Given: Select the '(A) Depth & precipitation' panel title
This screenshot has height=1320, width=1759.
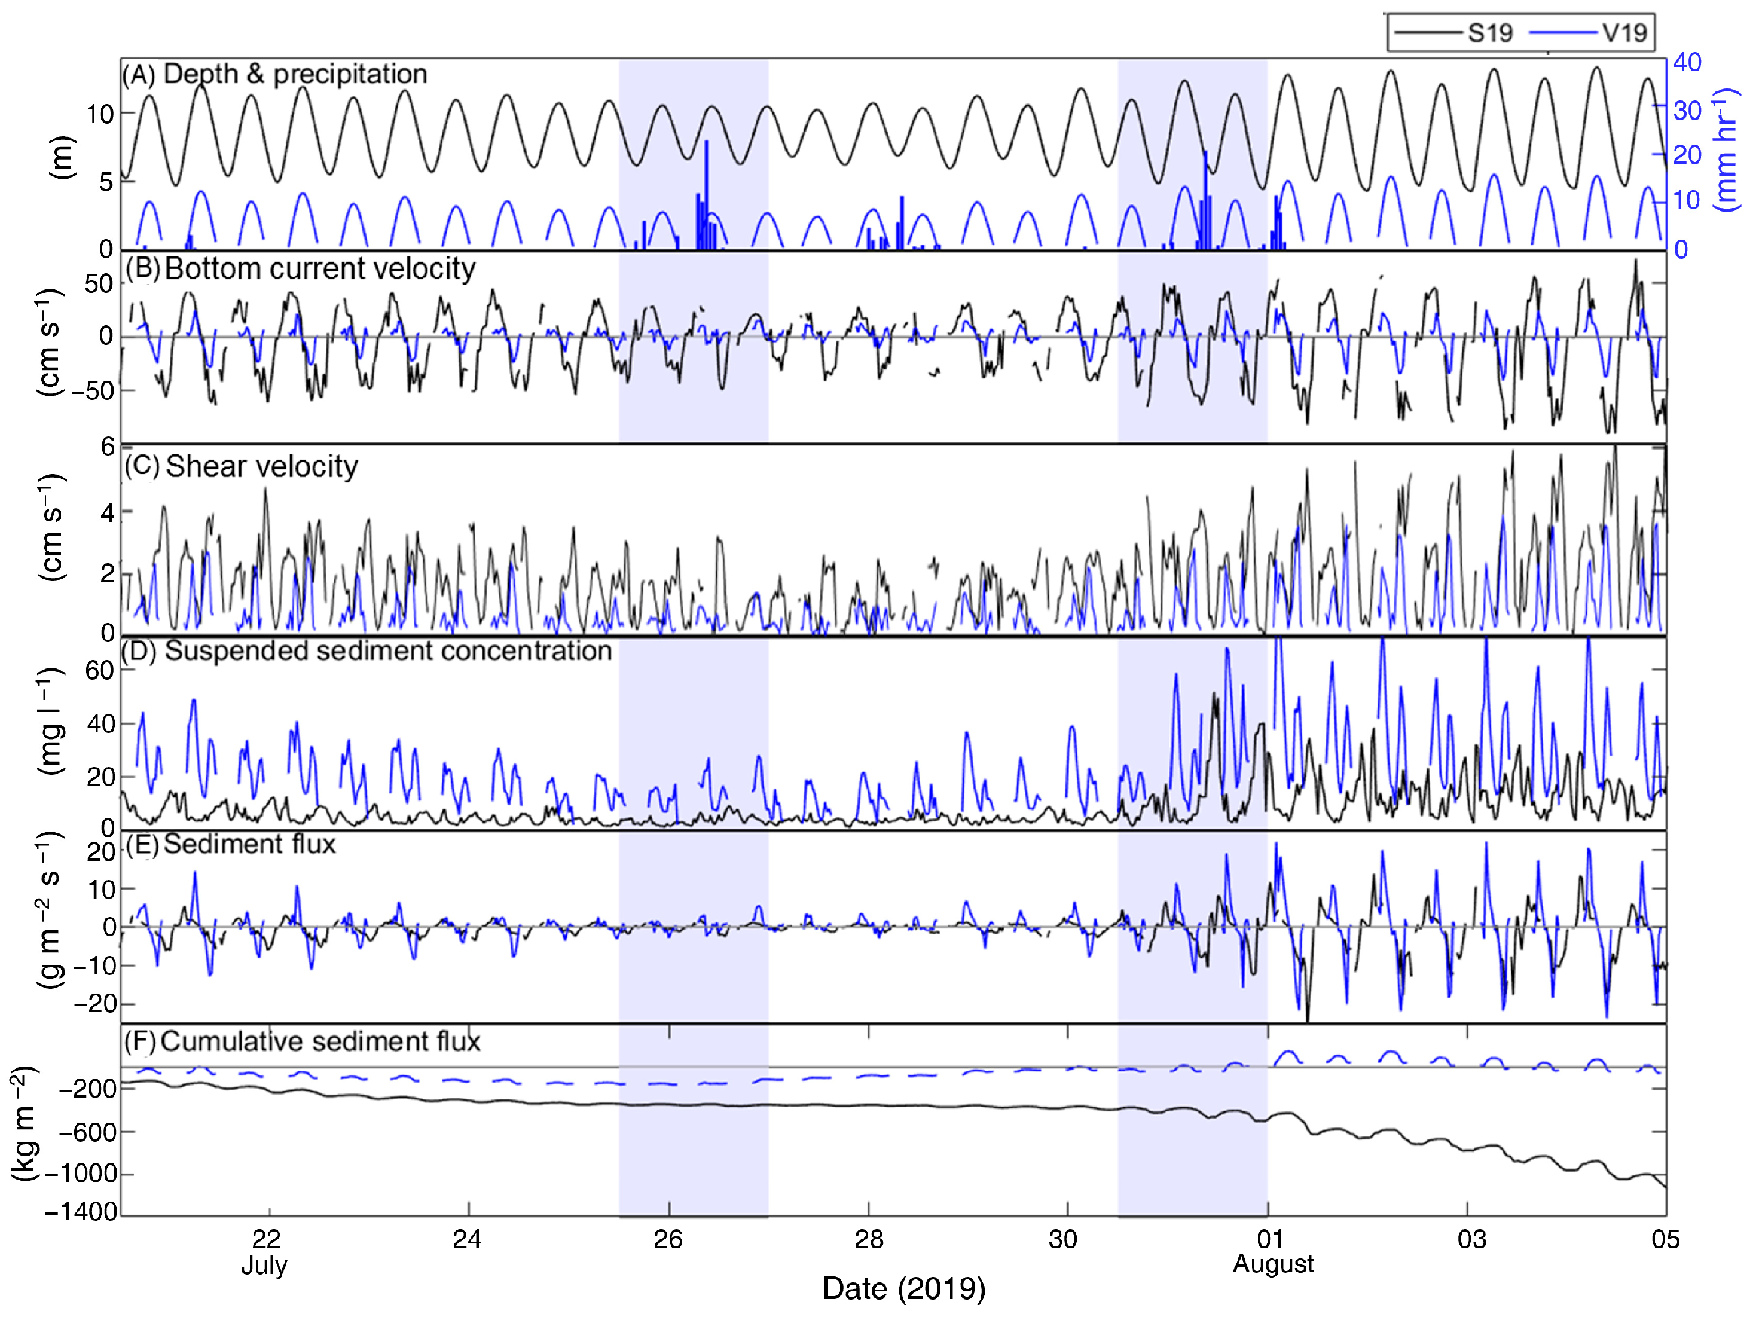Looking at the screenshot, I should [x=275, y=74].
